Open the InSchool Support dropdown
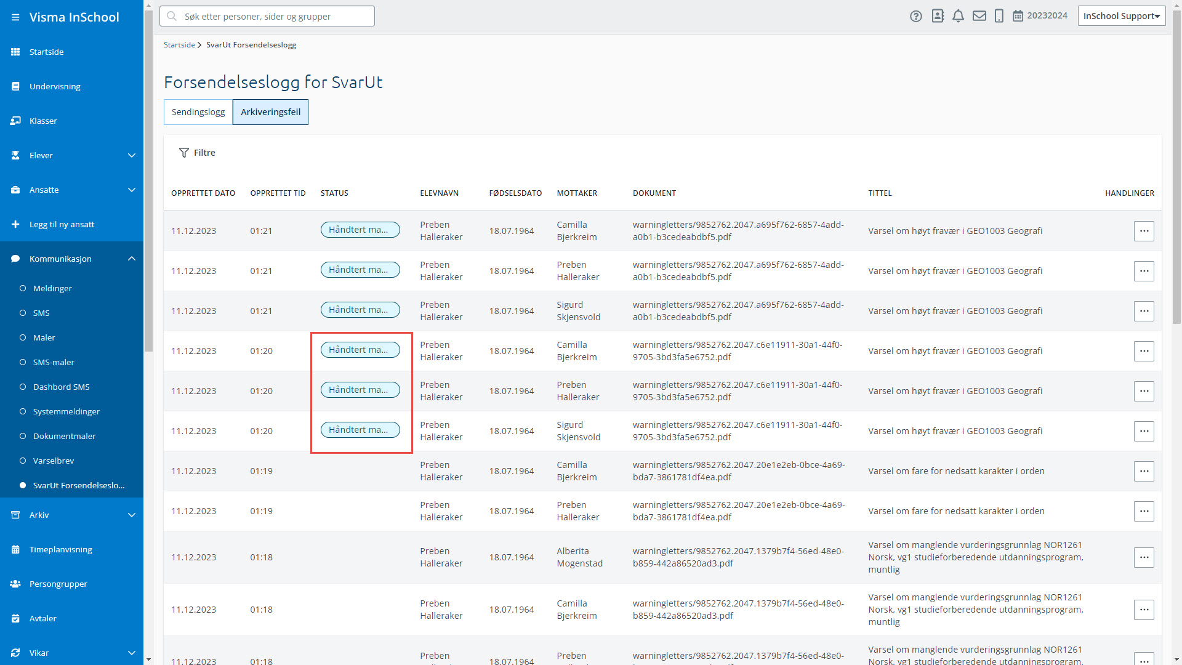This screenshot has height=665, width=1182. 1122,16
